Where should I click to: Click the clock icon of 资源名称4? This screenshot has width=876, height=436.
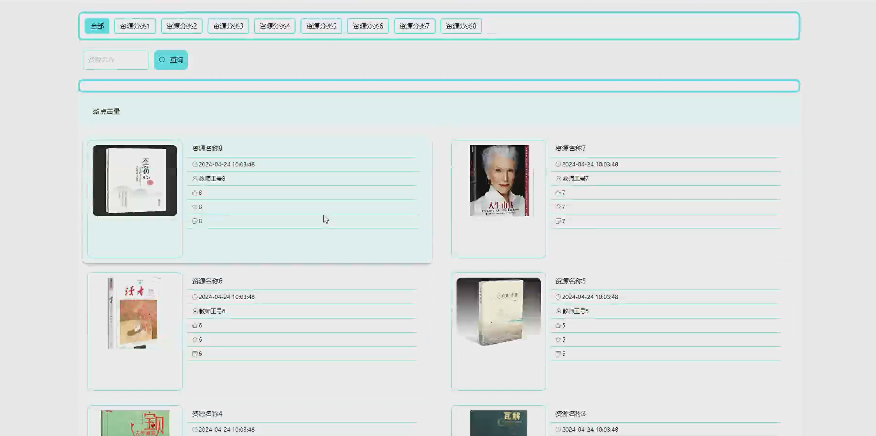(195, 430)
